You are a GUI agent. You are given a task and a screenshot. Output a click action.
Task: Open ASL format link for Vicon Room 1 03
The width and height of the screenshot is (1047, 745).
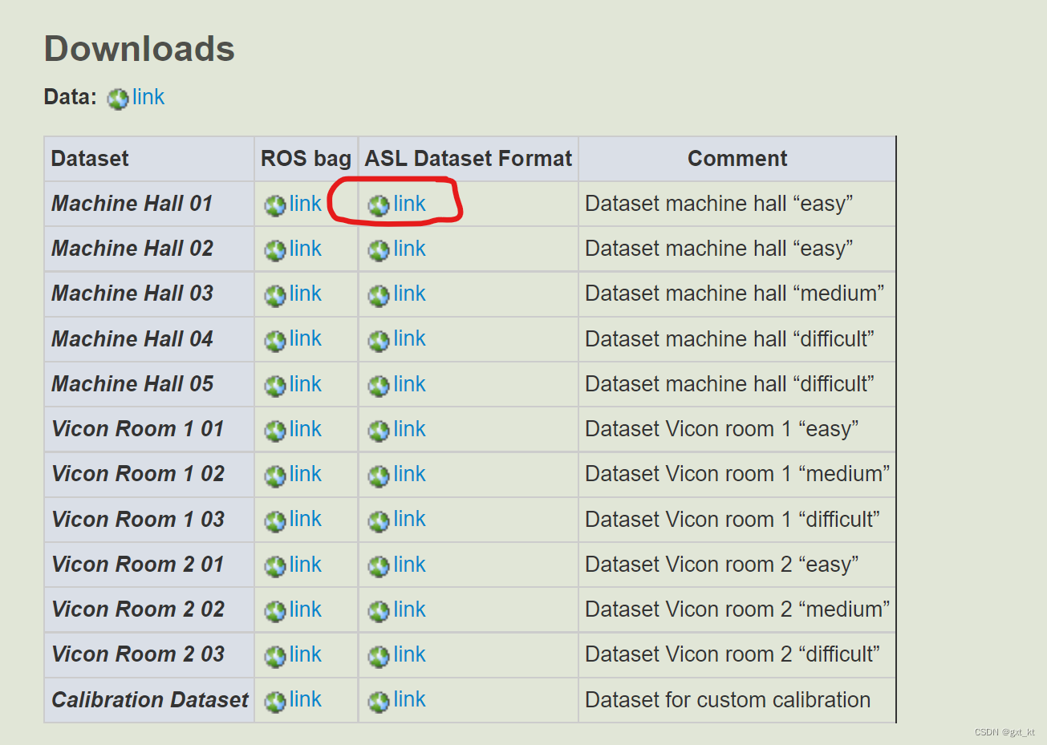(x=409, y=519)
